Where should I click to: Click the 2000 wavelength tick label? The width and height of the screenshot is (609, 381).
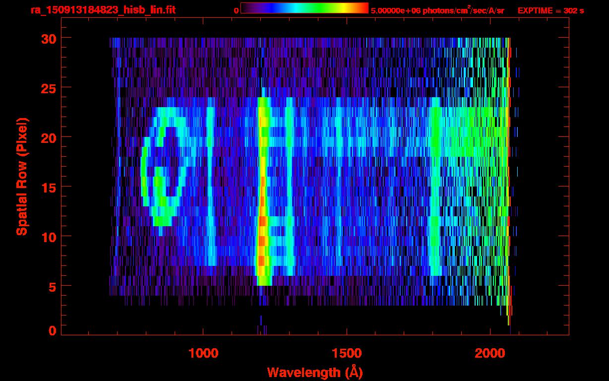(x=490, y=354)
